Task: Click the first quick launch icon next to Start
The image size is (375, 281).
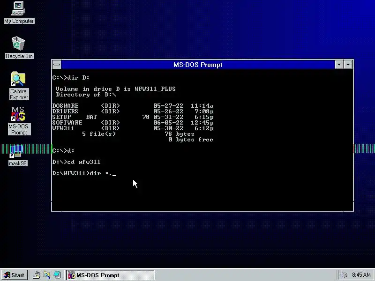Action: click(37, 275)
